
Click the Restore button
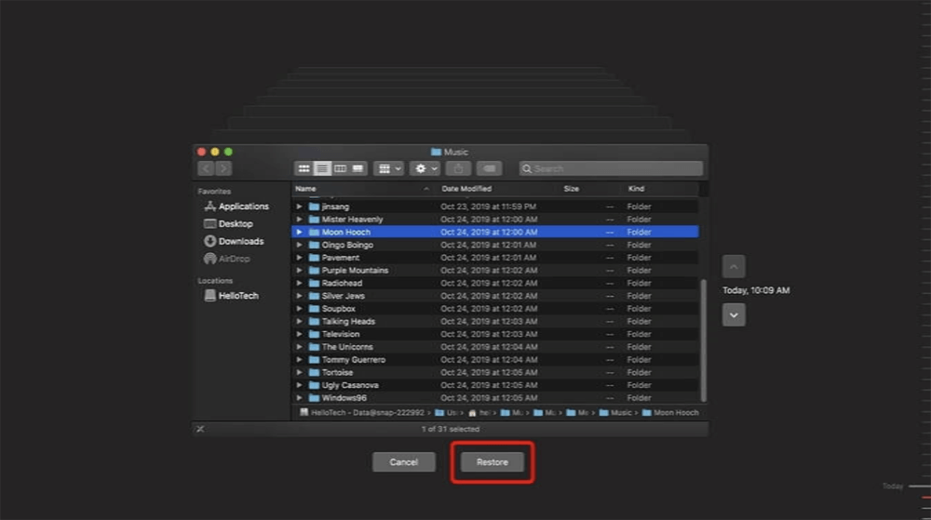click(492, 462)
